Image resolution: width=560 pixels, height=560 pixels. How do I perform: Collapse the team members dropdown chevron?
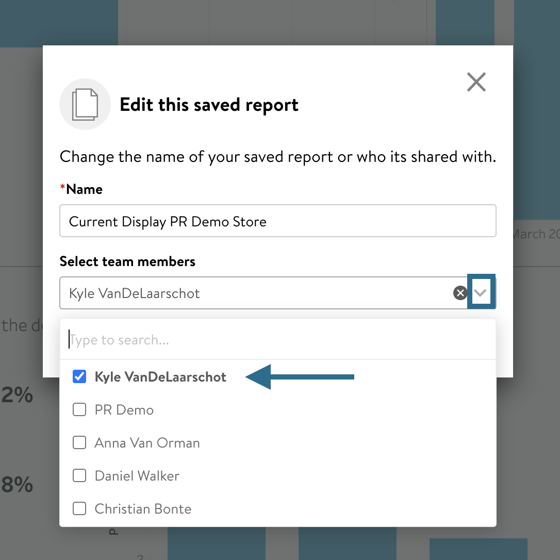click(481, 293)
